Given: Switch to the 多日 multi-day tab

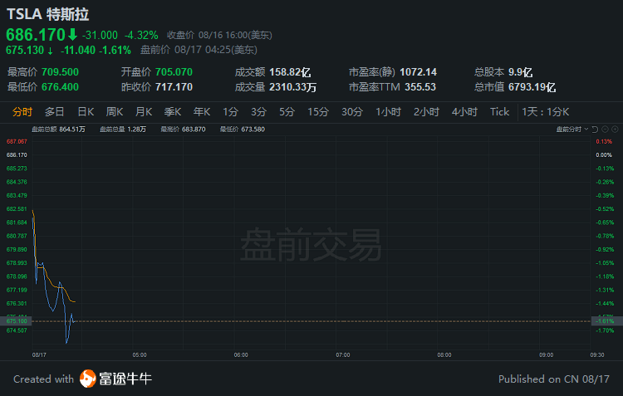Looking at the screenshot, I should coord(55,112).
